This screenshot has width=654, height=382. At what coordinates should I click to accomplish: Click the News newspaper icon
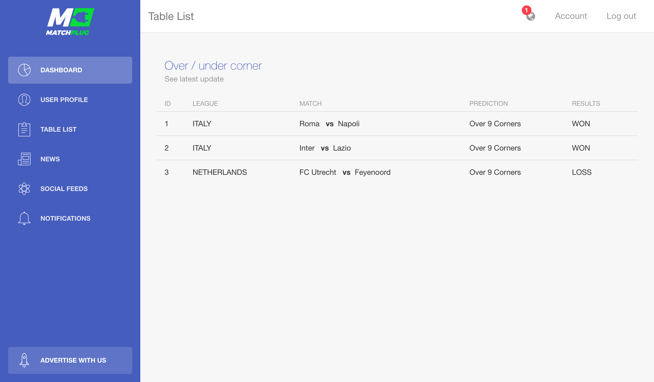[24, 159]
